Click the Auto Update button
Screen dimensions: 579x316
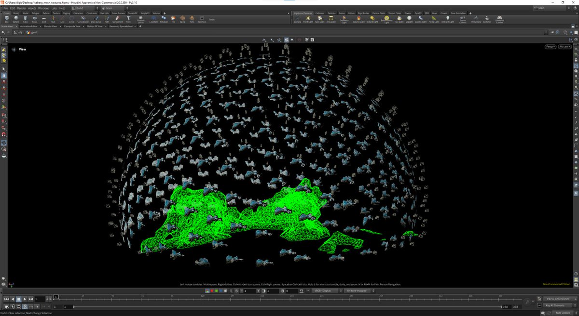click(x=563, y=313)
